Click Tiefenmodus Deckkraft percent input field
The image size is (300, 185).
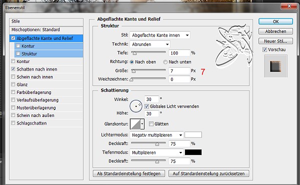(x=179, y=161)
